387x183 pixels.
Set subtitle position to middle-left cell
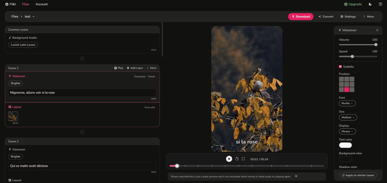coord(341,84)
